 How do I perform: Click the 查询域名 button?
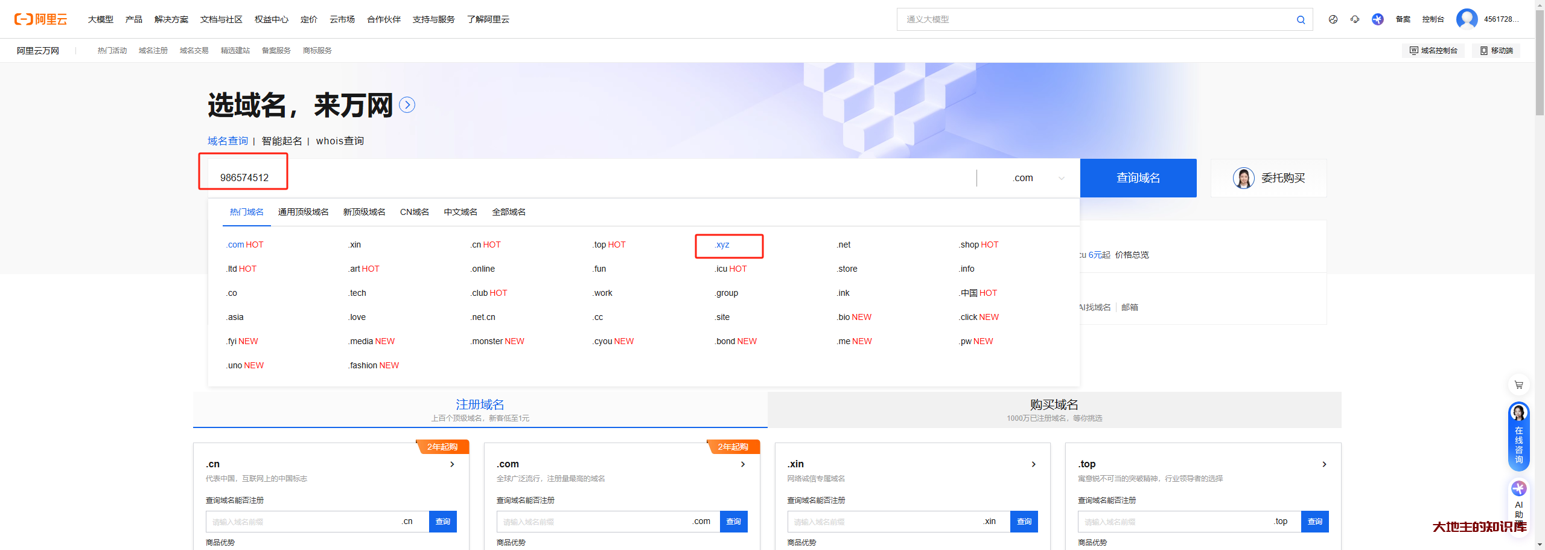(1138, 178)
